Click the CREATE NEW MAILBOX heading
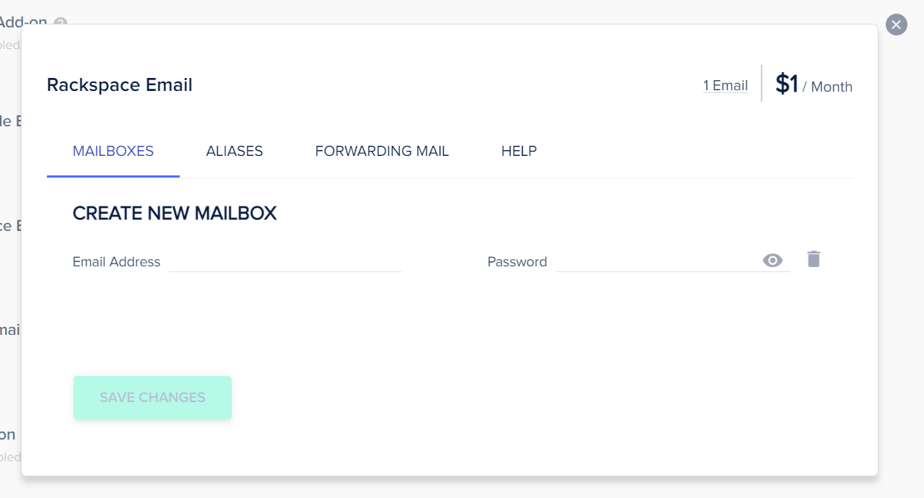 pyautogui.click(x=174, y=213)
